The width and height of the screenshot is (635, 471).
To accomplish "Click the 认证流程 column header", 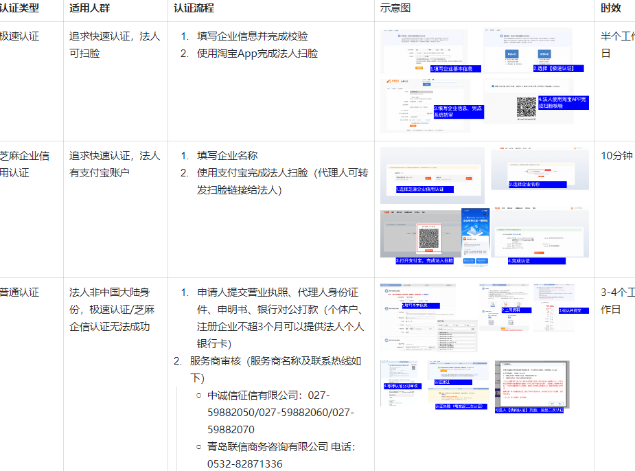I will 194,8.
